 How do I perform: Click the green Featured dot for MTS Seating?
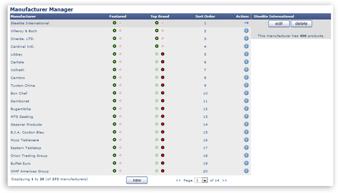pos(114,117)
